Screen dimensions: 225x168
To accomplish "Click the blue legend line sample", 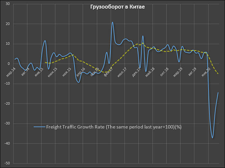I will [40, 127].
